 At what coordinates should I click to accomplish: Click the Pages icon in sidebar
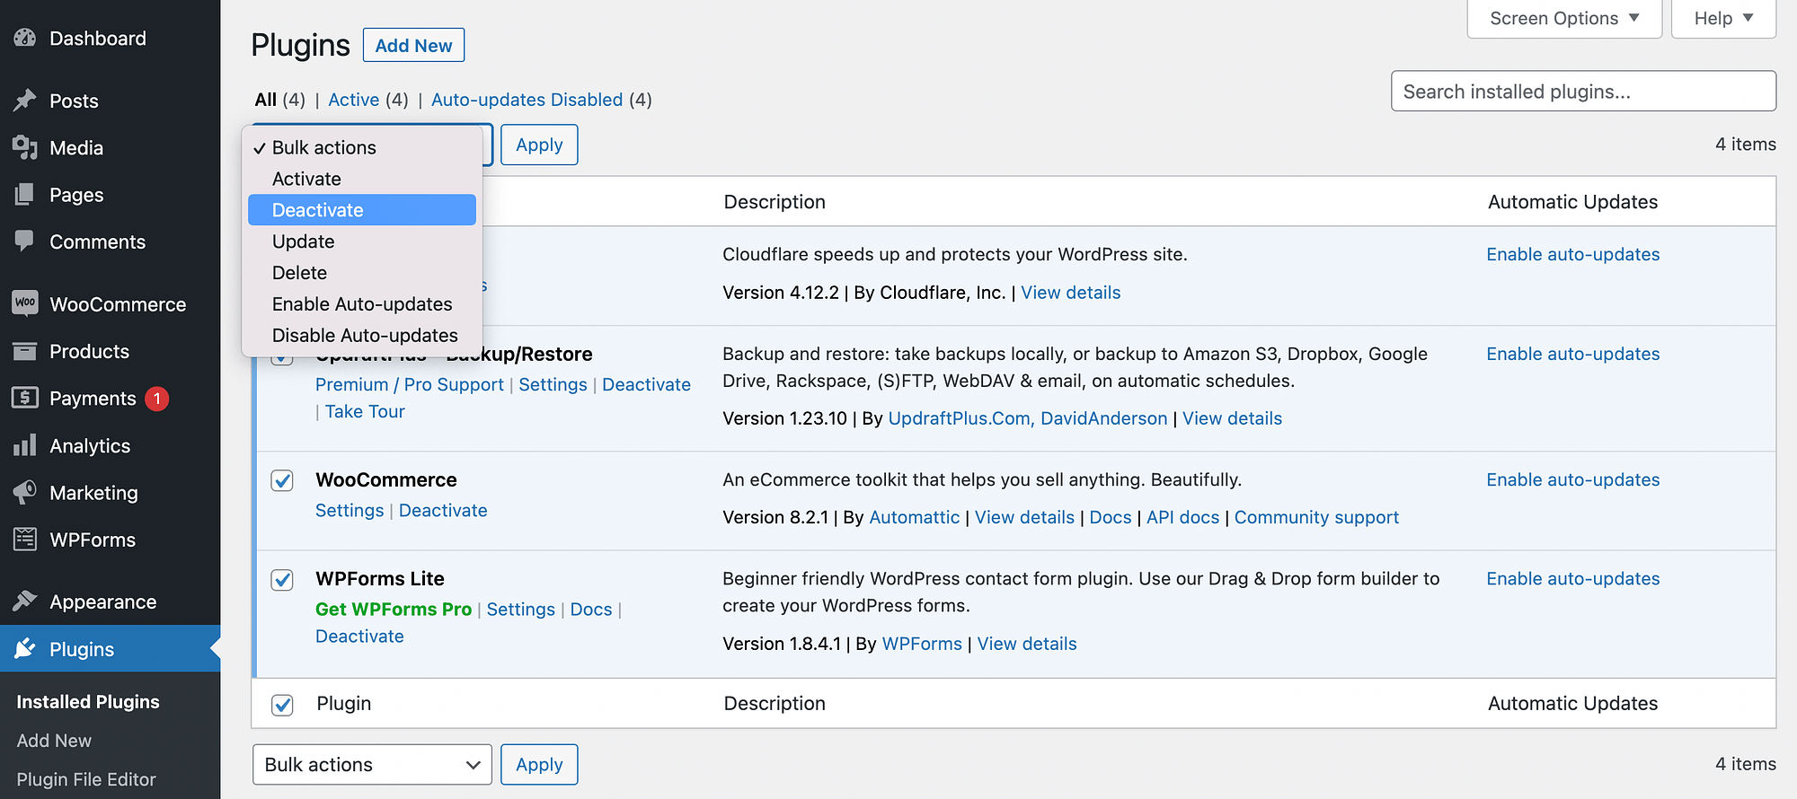25,195
